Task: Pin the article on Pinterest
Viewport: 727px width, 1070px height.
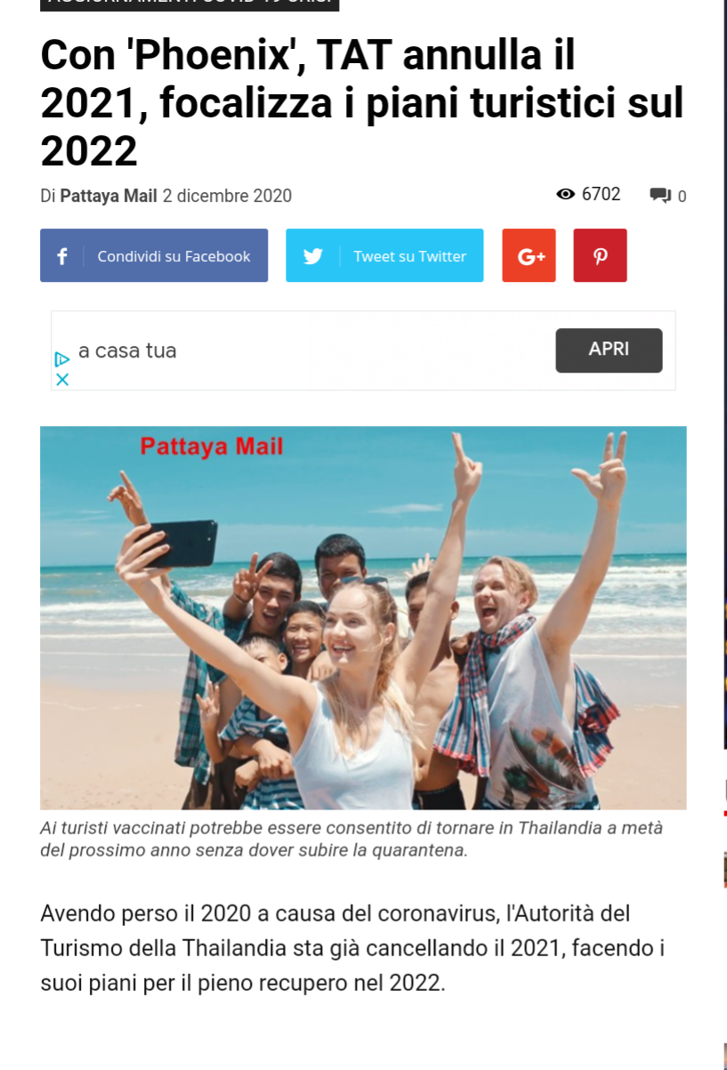Action: tap(601, 255)
